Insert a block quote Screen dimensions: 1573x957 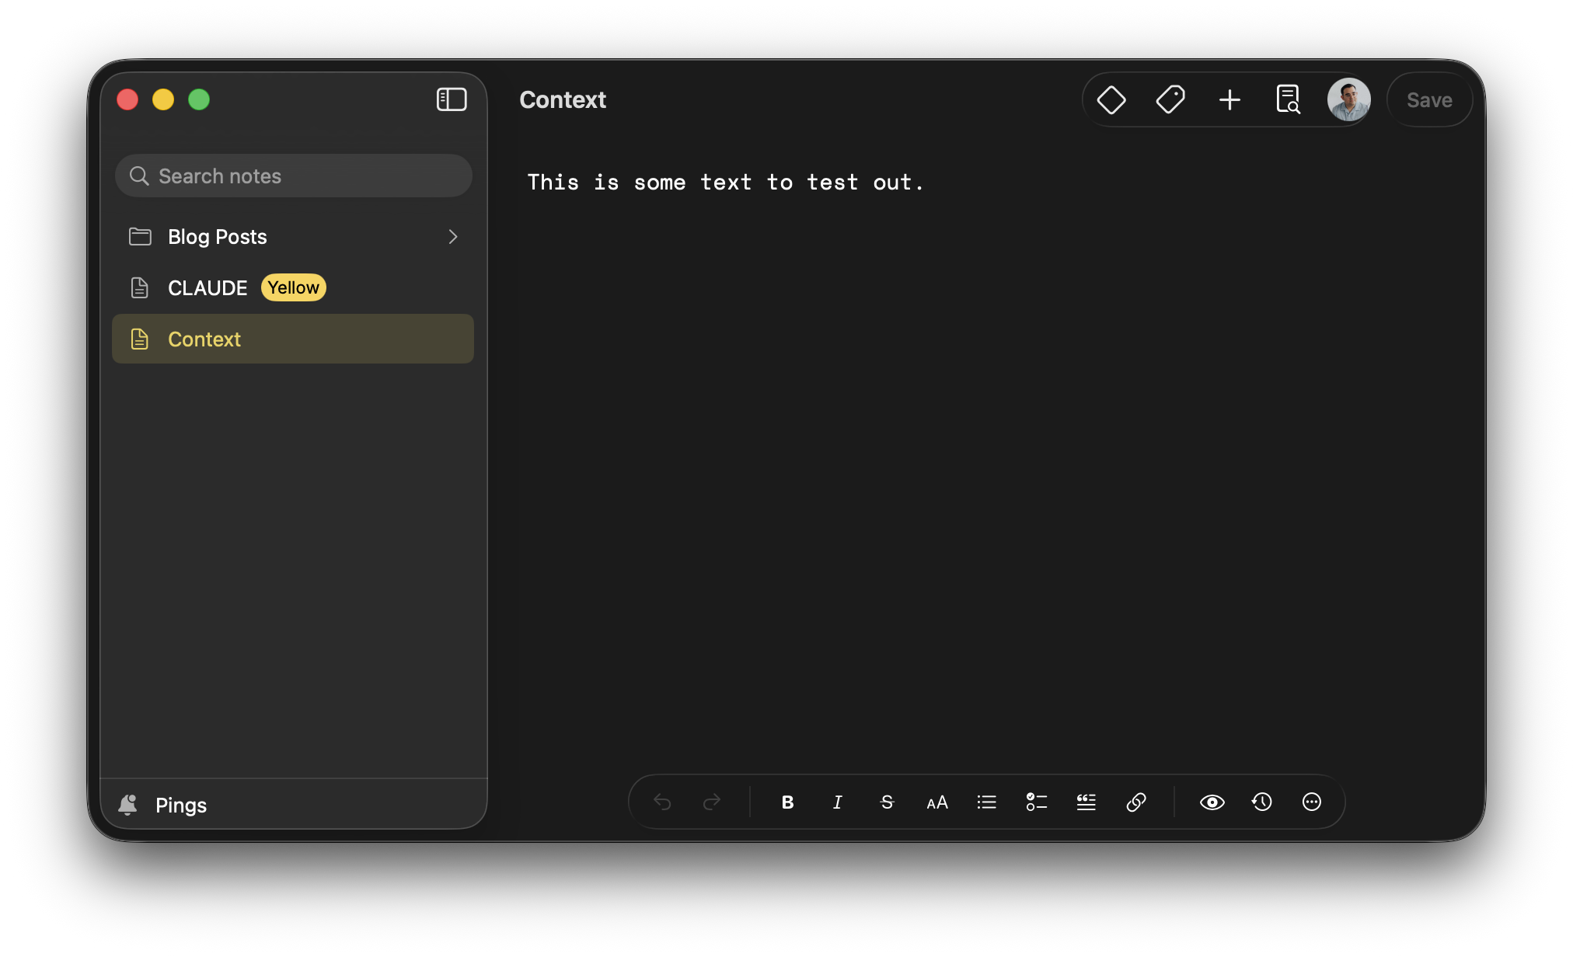point(1086,802)
